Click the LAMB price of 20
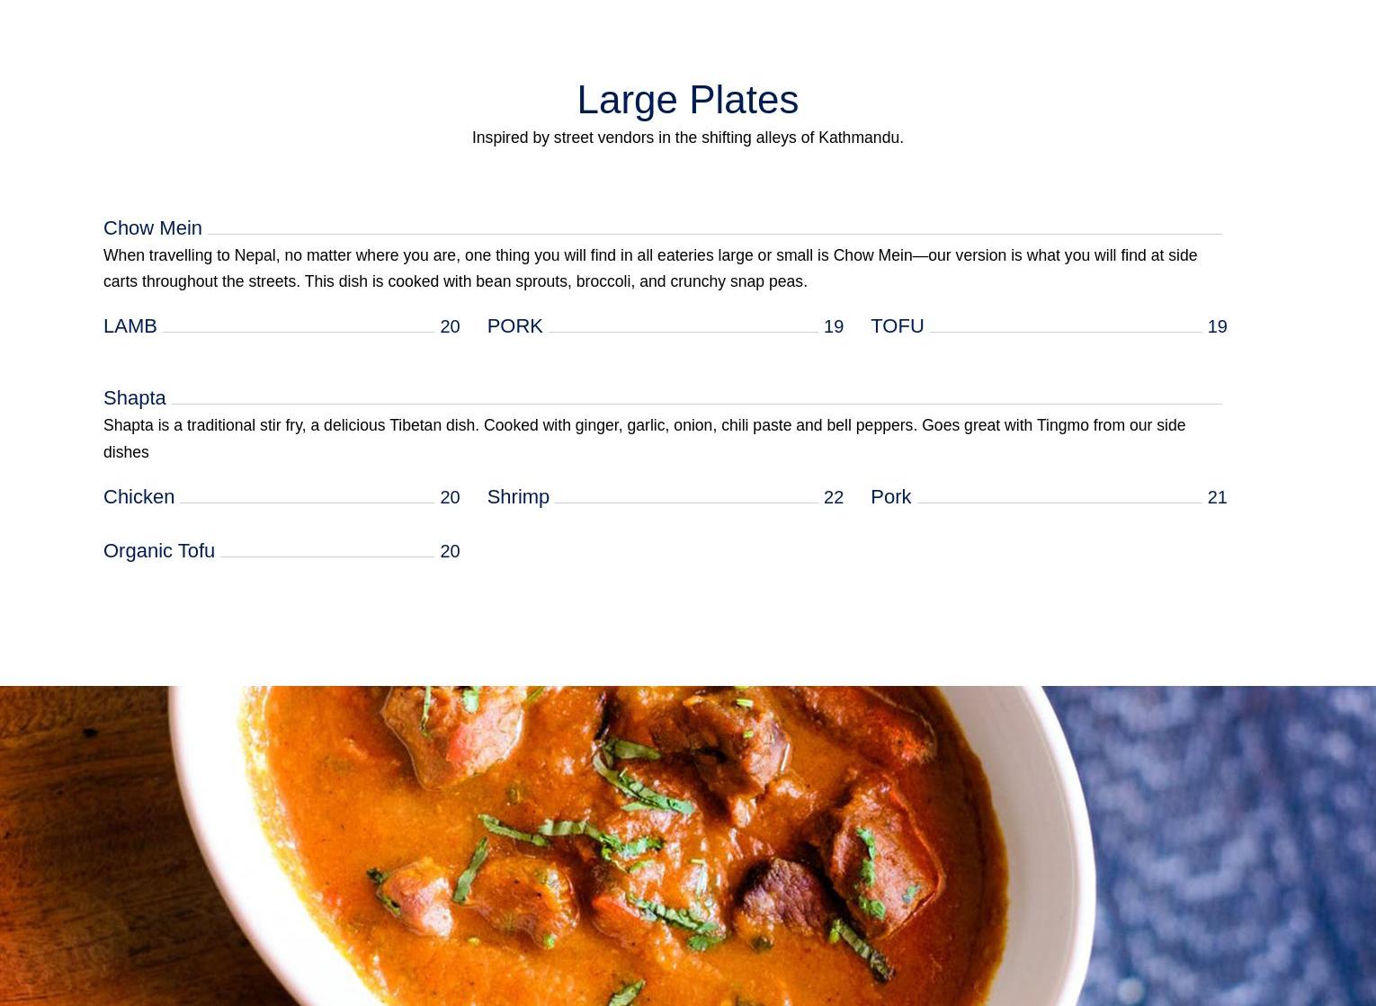Viewport: 1376px width, 1006px height. 450,326
